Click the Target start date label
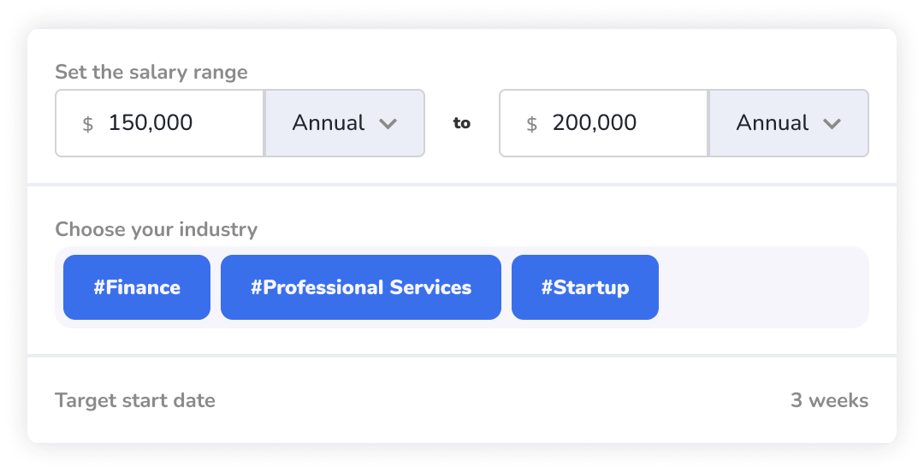 tap(135, 400)
